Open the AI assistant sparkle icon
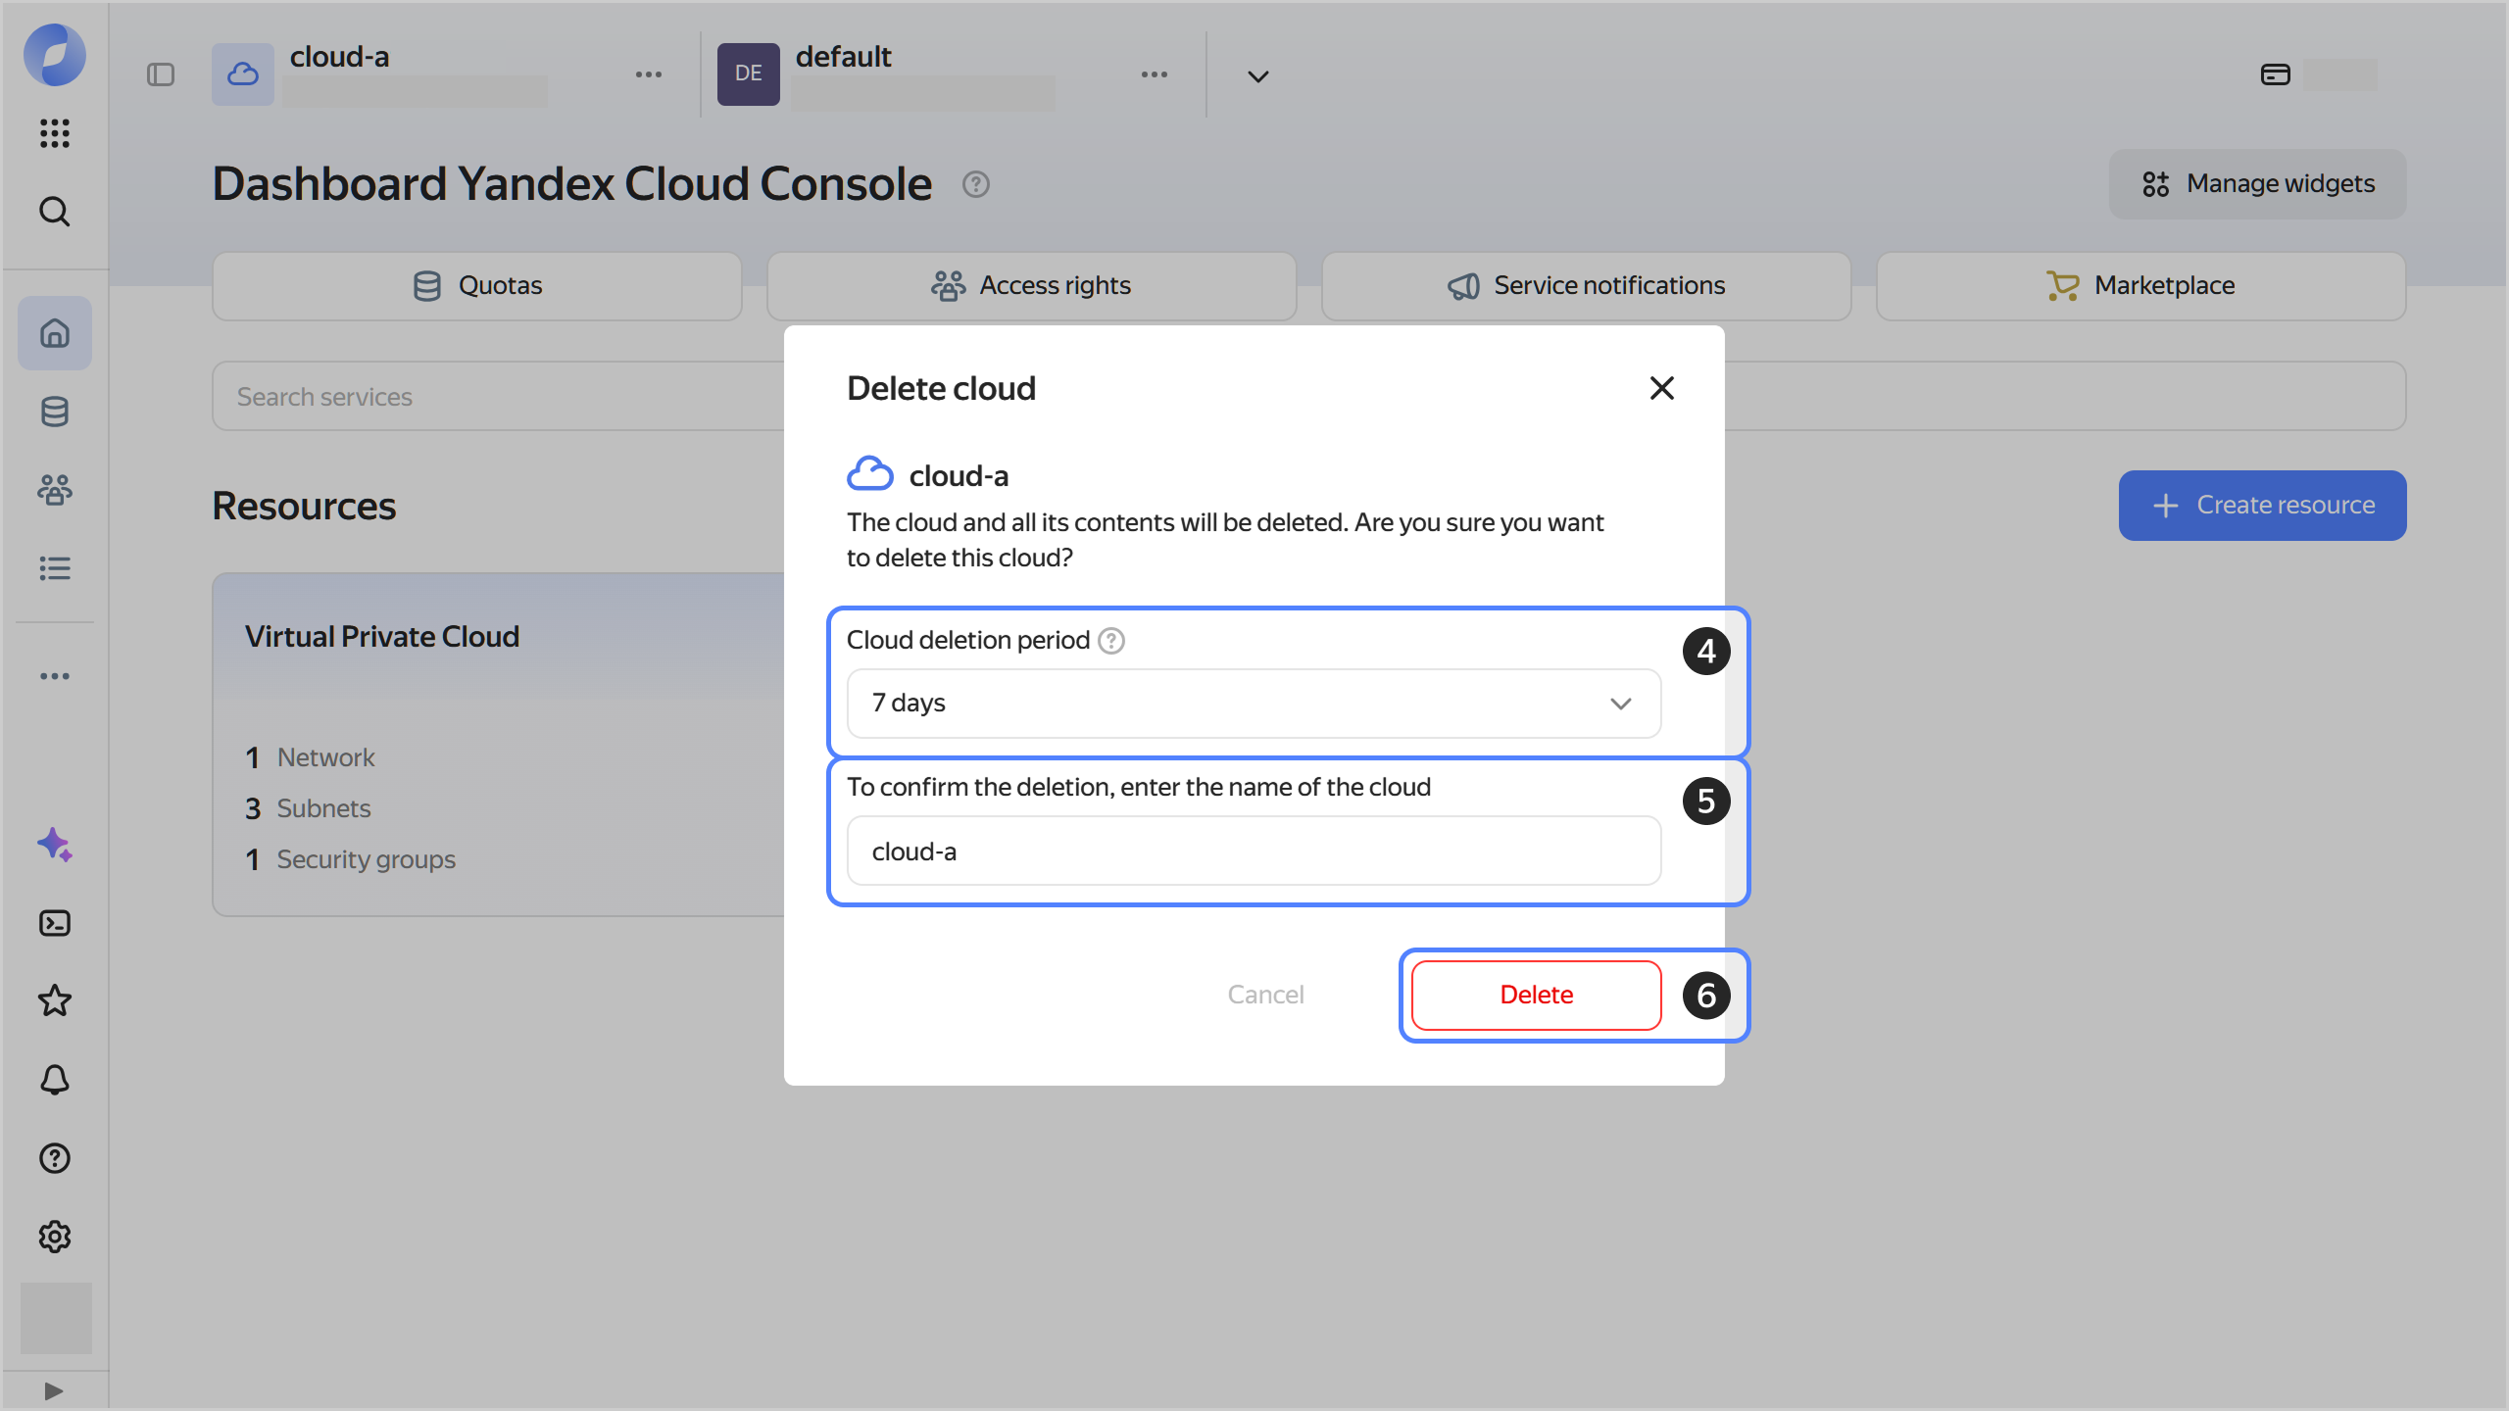 55,845
